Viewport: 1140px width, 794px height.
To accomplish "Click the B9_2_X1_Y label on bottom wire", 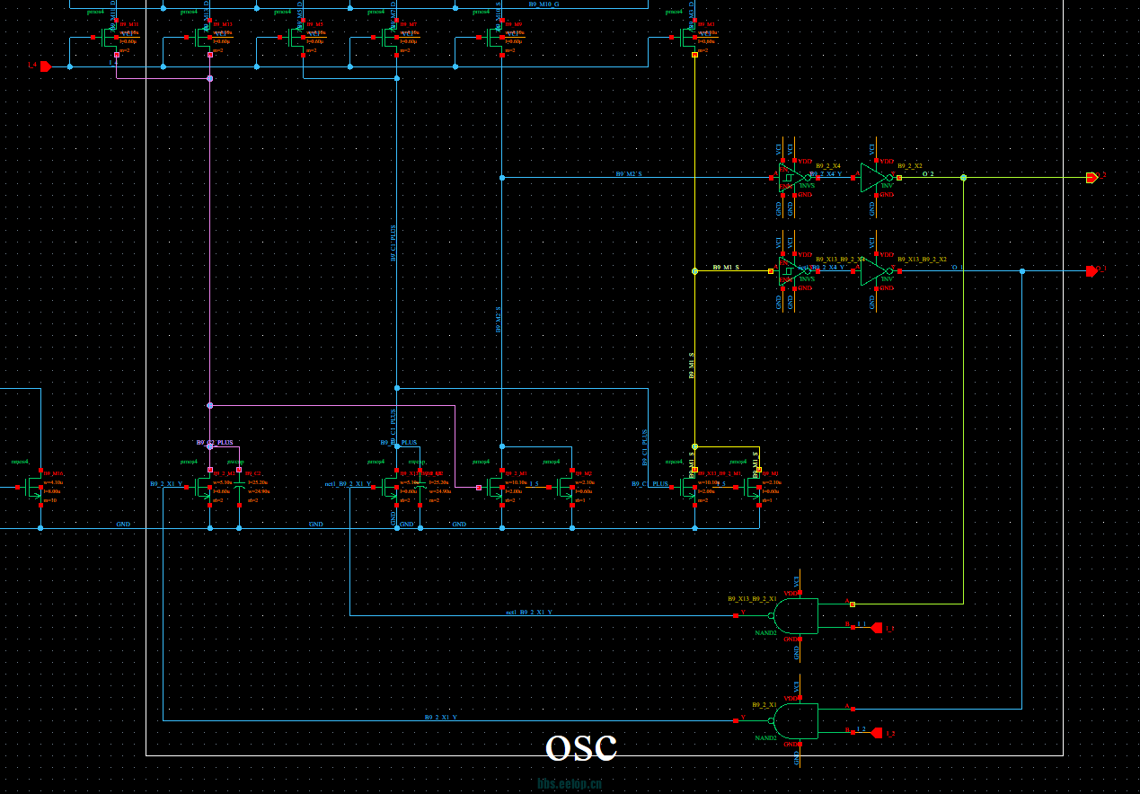I will 441,717.
